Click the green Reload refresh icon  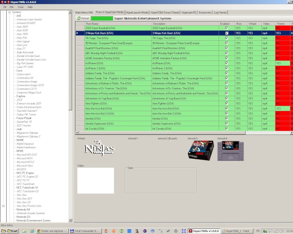79,18
